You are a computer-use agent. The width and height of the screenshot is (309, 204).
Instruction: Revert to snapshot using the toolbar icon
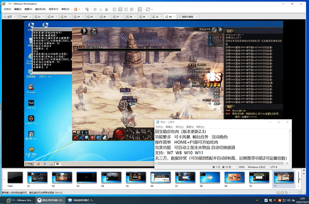point(101,9)
